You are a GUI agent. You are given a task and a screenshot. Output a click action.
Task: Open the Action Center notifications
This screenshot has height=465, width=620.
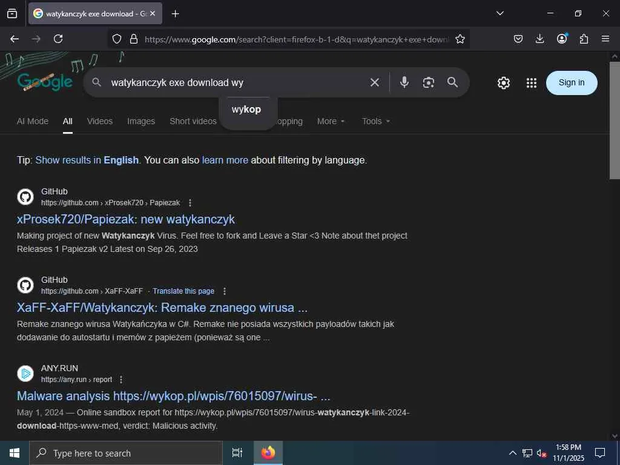coord(600,453)
